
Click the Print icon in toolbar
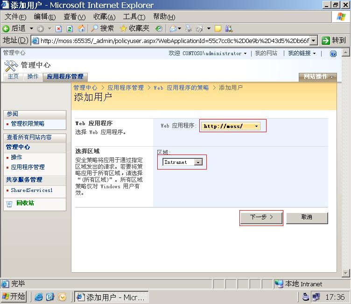pos(188,28)
